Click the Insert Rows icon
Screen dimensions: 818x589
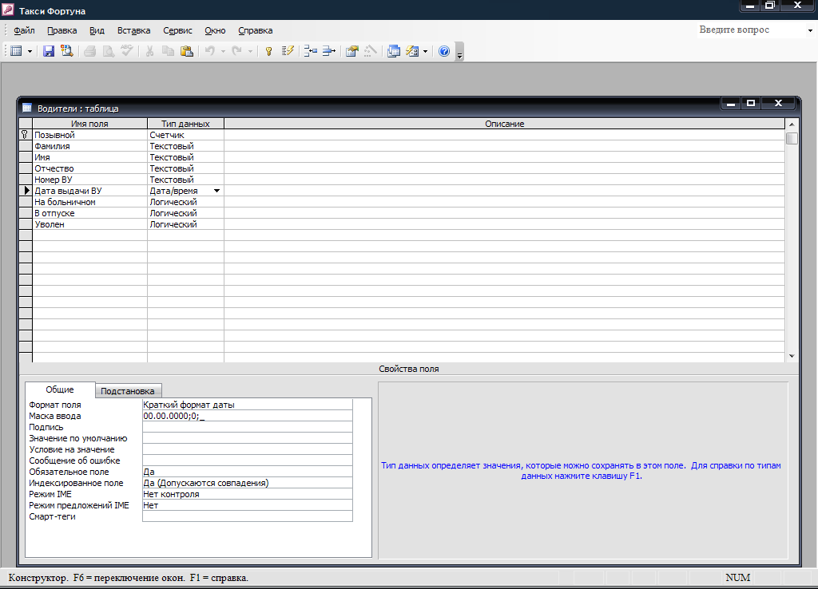[x=311, y=51]
